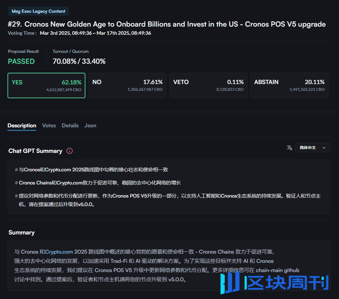
Task: Click the Chat GPT Summary info icon
Action: [70, 151]
